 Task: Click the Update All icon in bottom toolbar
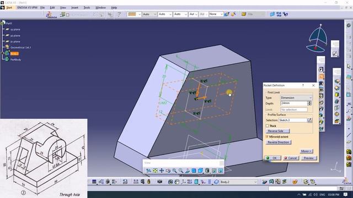pyautogui.click(x=170, y=182)
